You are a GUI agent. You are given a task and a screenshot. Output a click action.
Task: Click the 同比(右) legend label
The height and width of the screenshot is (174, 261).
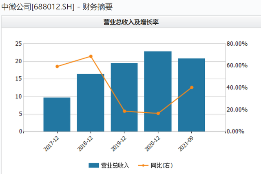click(x=161, y=165)
